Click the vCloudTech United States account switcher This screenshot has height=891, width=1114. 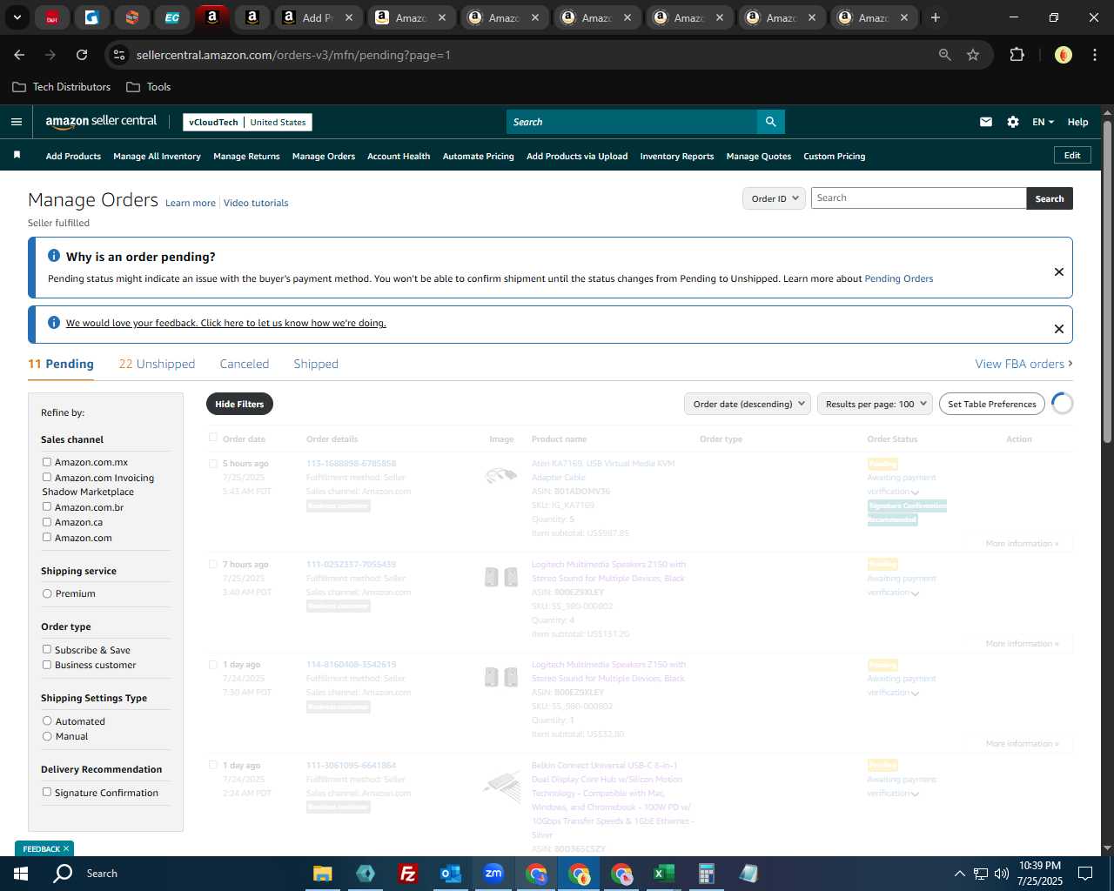[x=247, y=122]
